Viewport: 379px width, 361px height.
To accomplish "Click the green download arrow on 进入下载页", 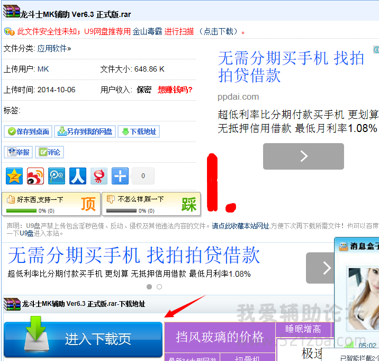I will [36, 329].
